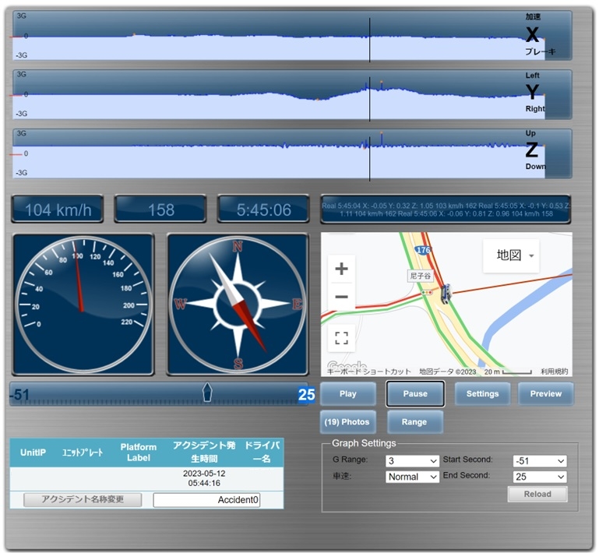This screenshot has height=553, width=599.
Task: Click the Google logo on the map
Action: coord(347,367)
